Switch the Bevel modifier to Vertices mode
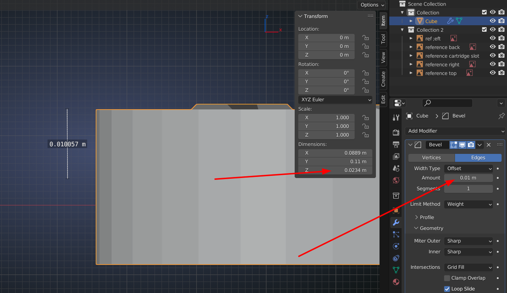507x293 pixels. click(431, 157)
